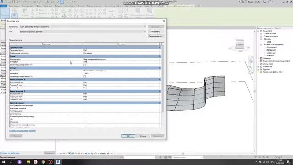Open the File ribbon tab
The width and height of the screenshot is (293, 165).
tap(3, 6)
